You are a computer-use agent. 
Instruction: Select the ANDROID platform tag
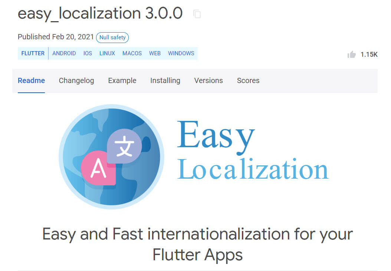pyautogui.click(x=64, y=53)
